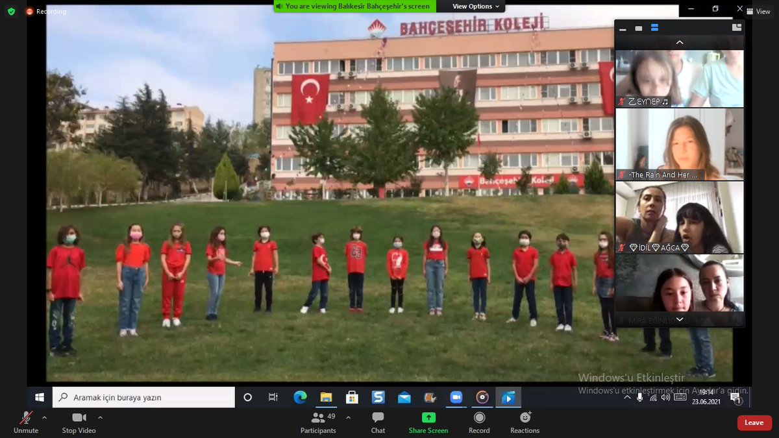Select the blue video strip view icon
Screen dimensions: 779x438
coord(654,29)
